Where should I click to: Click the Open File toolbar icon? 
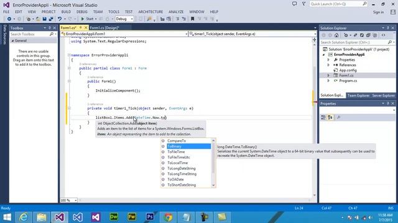(38, 19)
